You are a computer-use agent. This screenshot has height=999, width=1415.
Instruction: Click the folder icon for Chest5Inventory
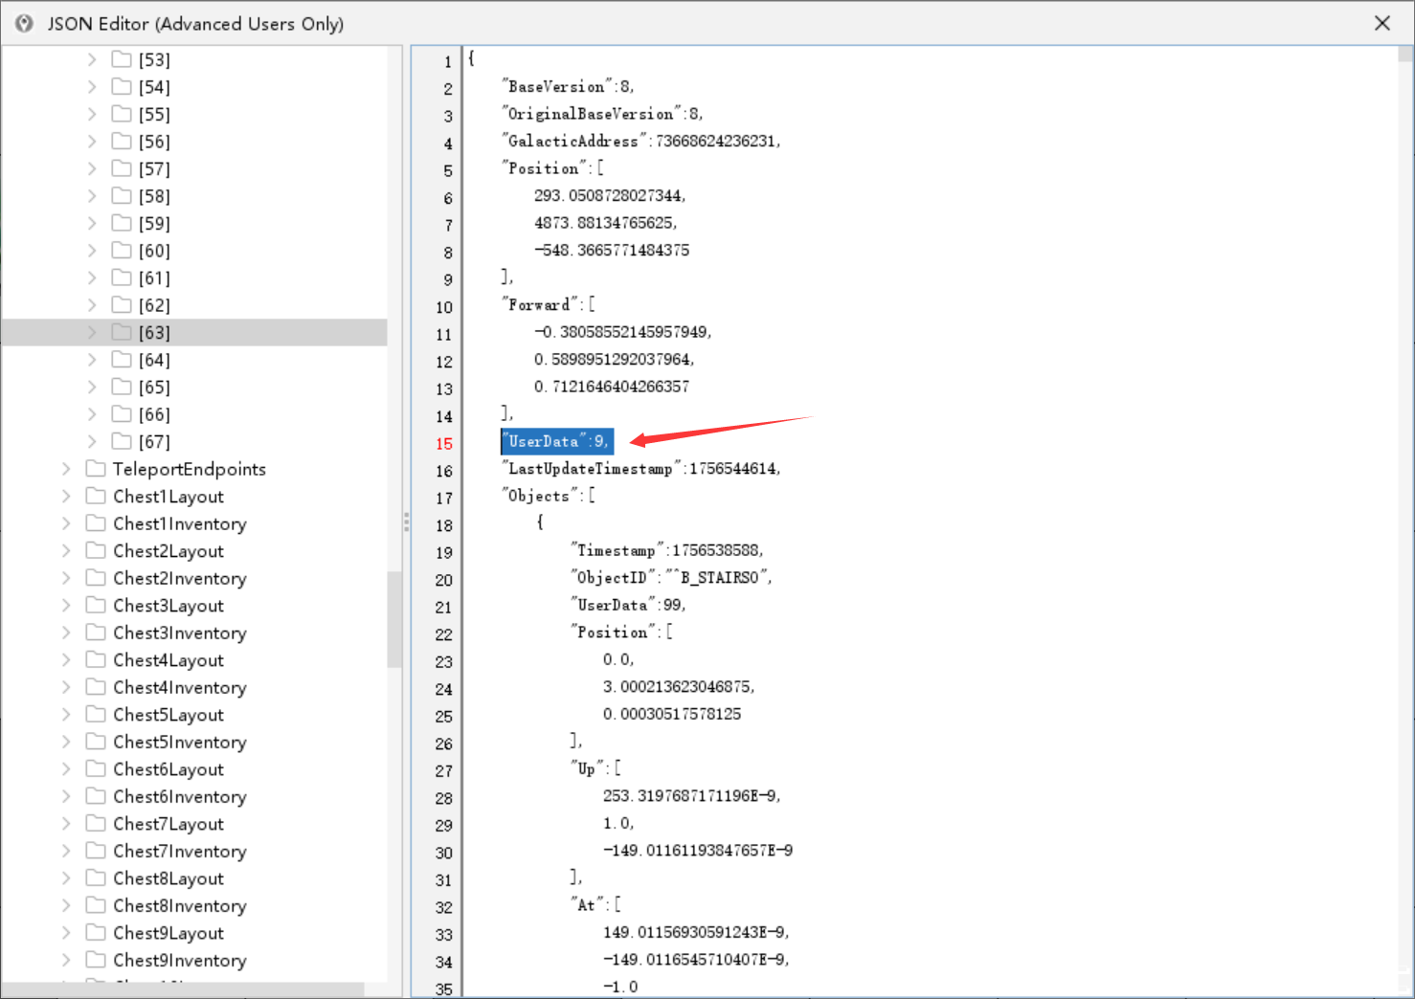(x=96, y=742)
